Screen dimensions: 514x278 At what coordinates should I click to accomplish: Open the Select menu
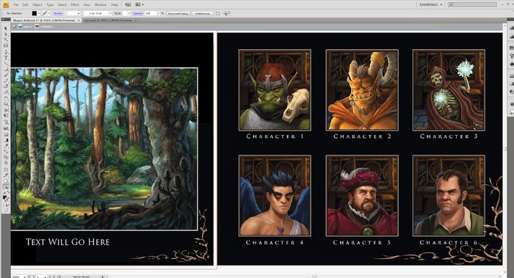point(62,5)
